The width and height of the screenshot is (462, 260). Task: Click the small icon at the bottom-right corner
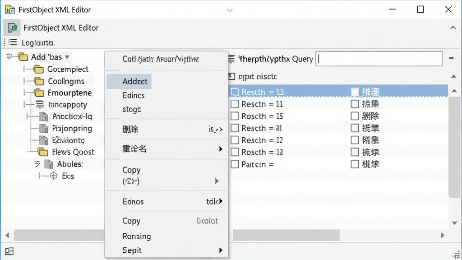pos(457,255)
